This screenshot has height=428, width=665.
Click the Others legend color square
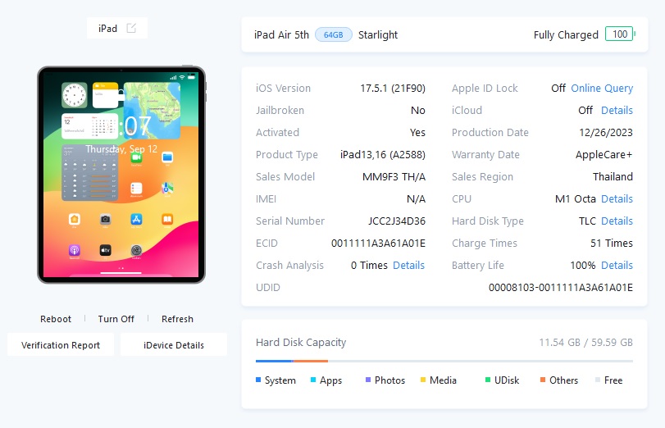[543, 380]
